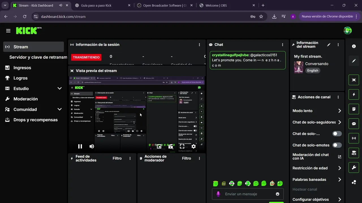Insert the red-hat Kick emote

pyautogui.click(x=272, y=184)
